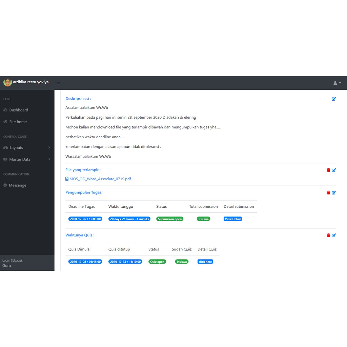Expand the Layouts sidebar menu
The image size is (347, 347).
(x=27, y=148)
